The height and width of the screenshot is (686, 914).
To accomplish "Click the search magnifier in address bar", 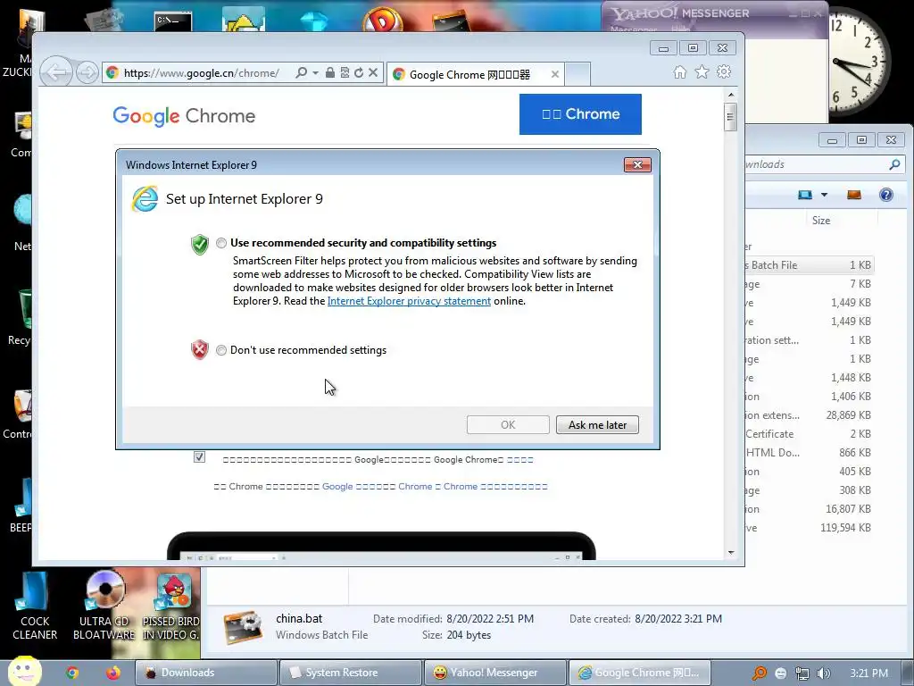I will 301,73.
